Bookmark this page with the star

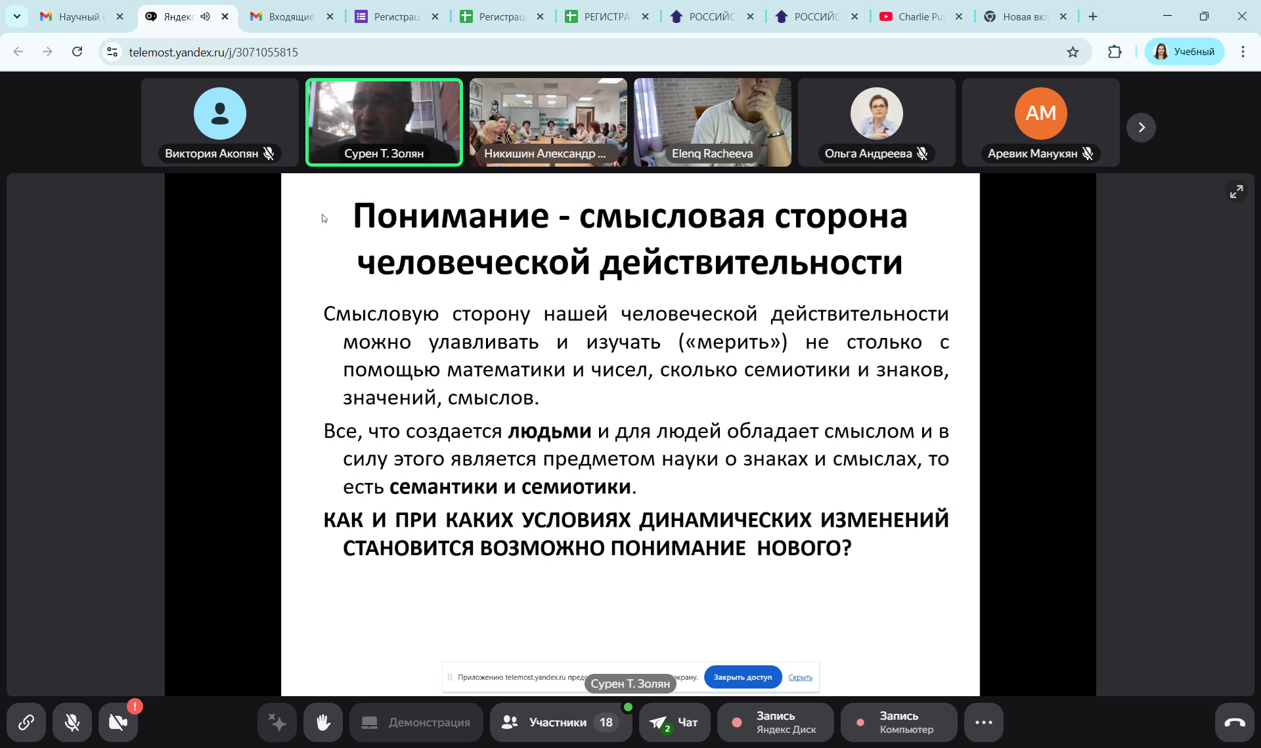coord(1073,52)
